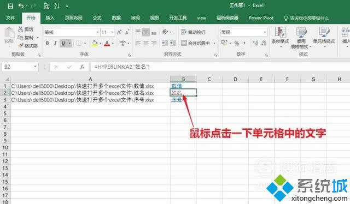Click the Cut (剪切) scissors button
The image size is (350, 204).
tap(26, 29)
